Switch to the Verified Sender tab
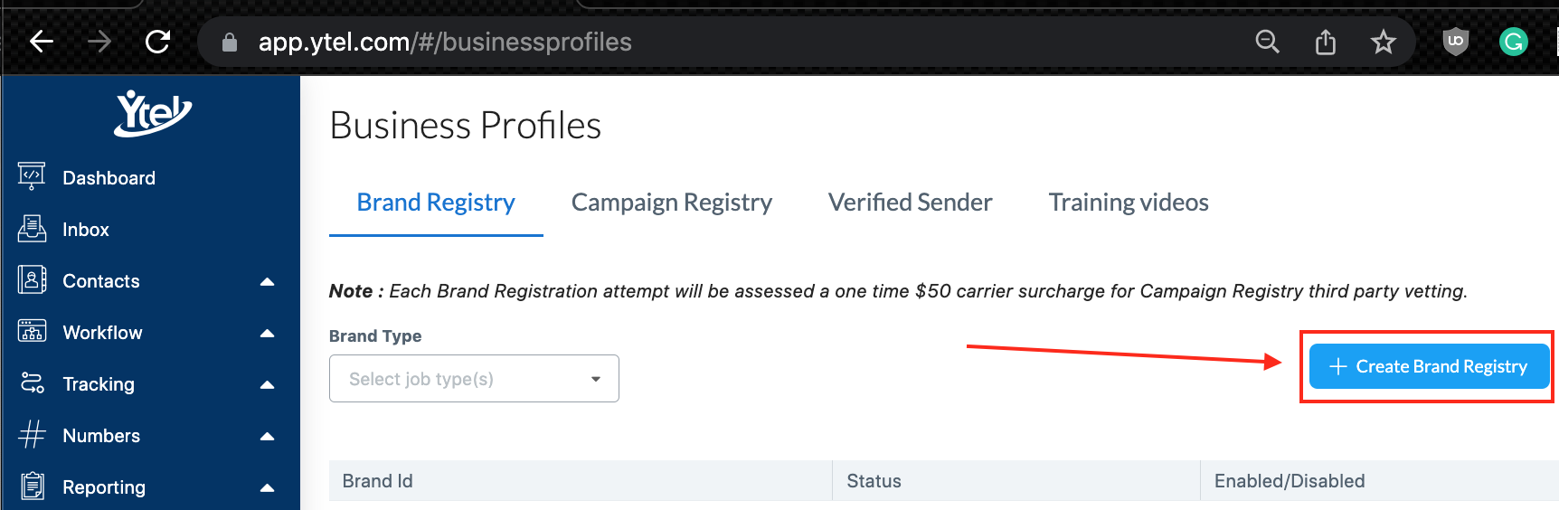 pos(910,203)
